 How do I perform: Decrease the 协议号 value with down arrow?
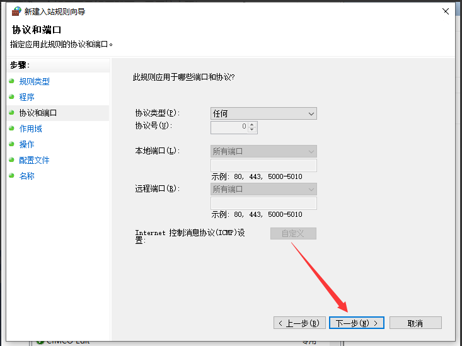click(x=252, y=130)
